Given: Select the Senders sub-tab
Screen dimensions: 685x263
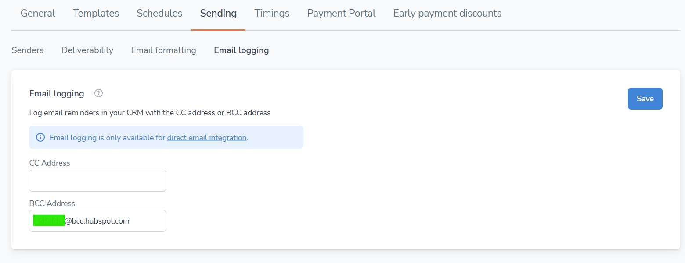Looking at the screenshot, I should tap(28, 50).
